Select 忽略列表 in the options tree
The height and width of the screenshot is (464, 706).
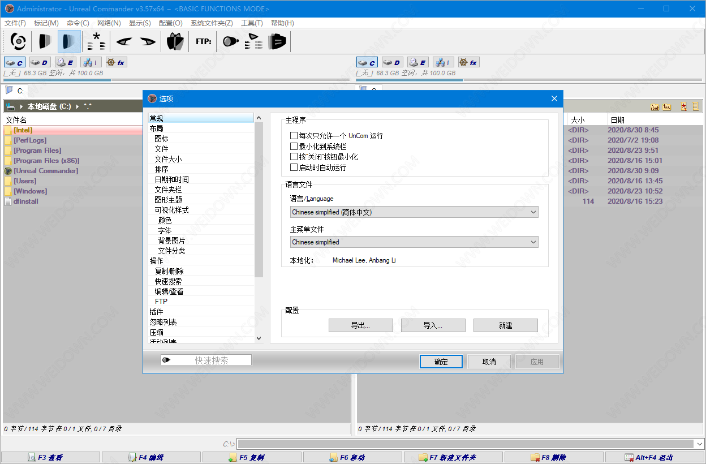(163, 322)
